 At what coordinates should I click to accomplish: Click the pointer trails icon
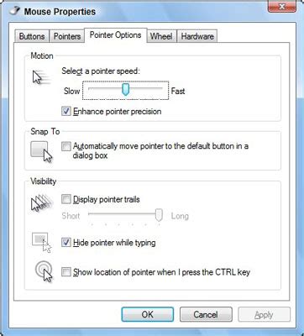coord(42,203)
